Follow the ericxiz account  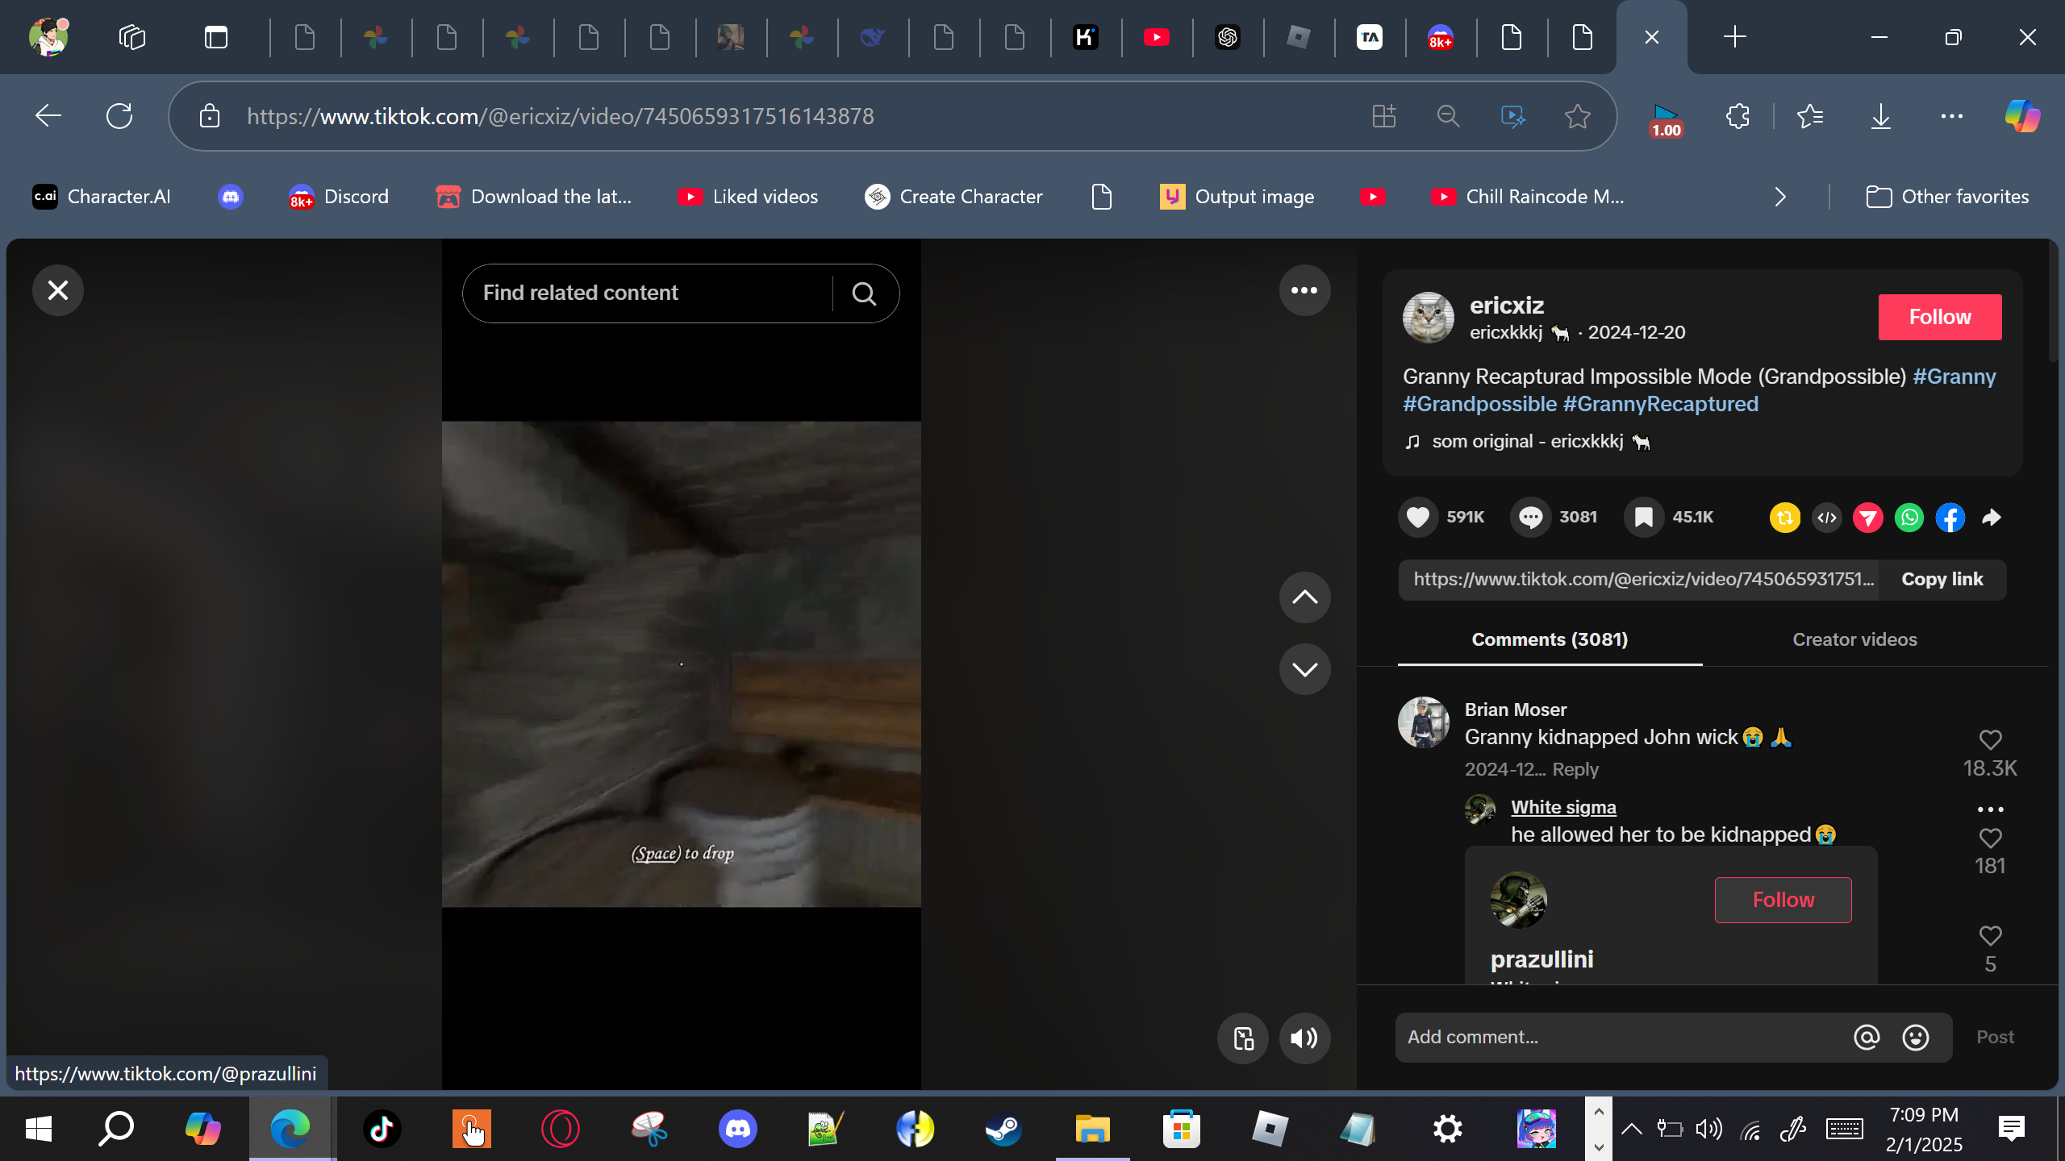click(1939, 317)
